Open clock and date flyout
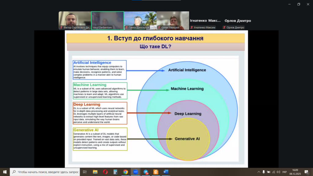The image size is (313, 176). click(295, 172)
